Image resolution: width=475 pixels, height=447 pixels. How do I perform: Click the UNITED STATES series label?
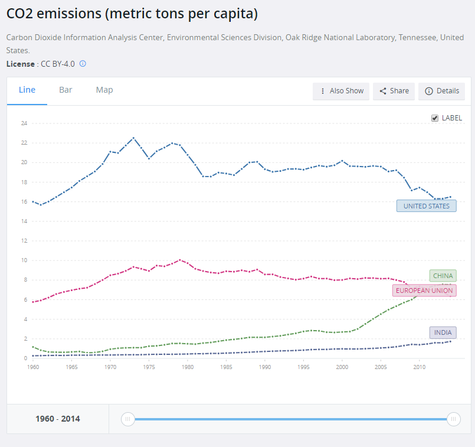(426, 206)
